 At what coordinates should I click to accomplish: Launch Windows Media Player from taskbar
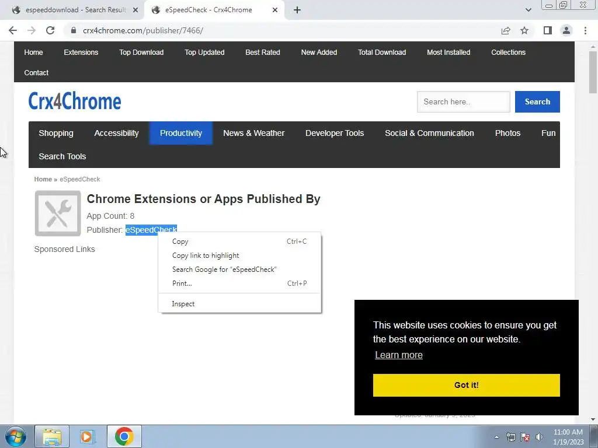[x=87, y=436]
